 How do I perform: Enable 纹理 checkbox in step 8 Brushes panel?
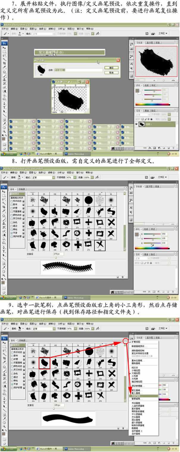12,209
